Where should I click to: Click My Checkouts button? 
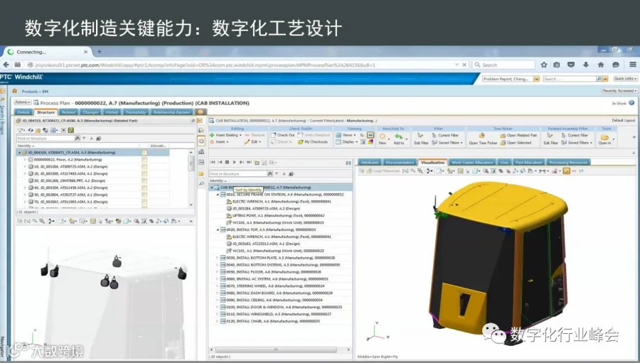(313, 142)
